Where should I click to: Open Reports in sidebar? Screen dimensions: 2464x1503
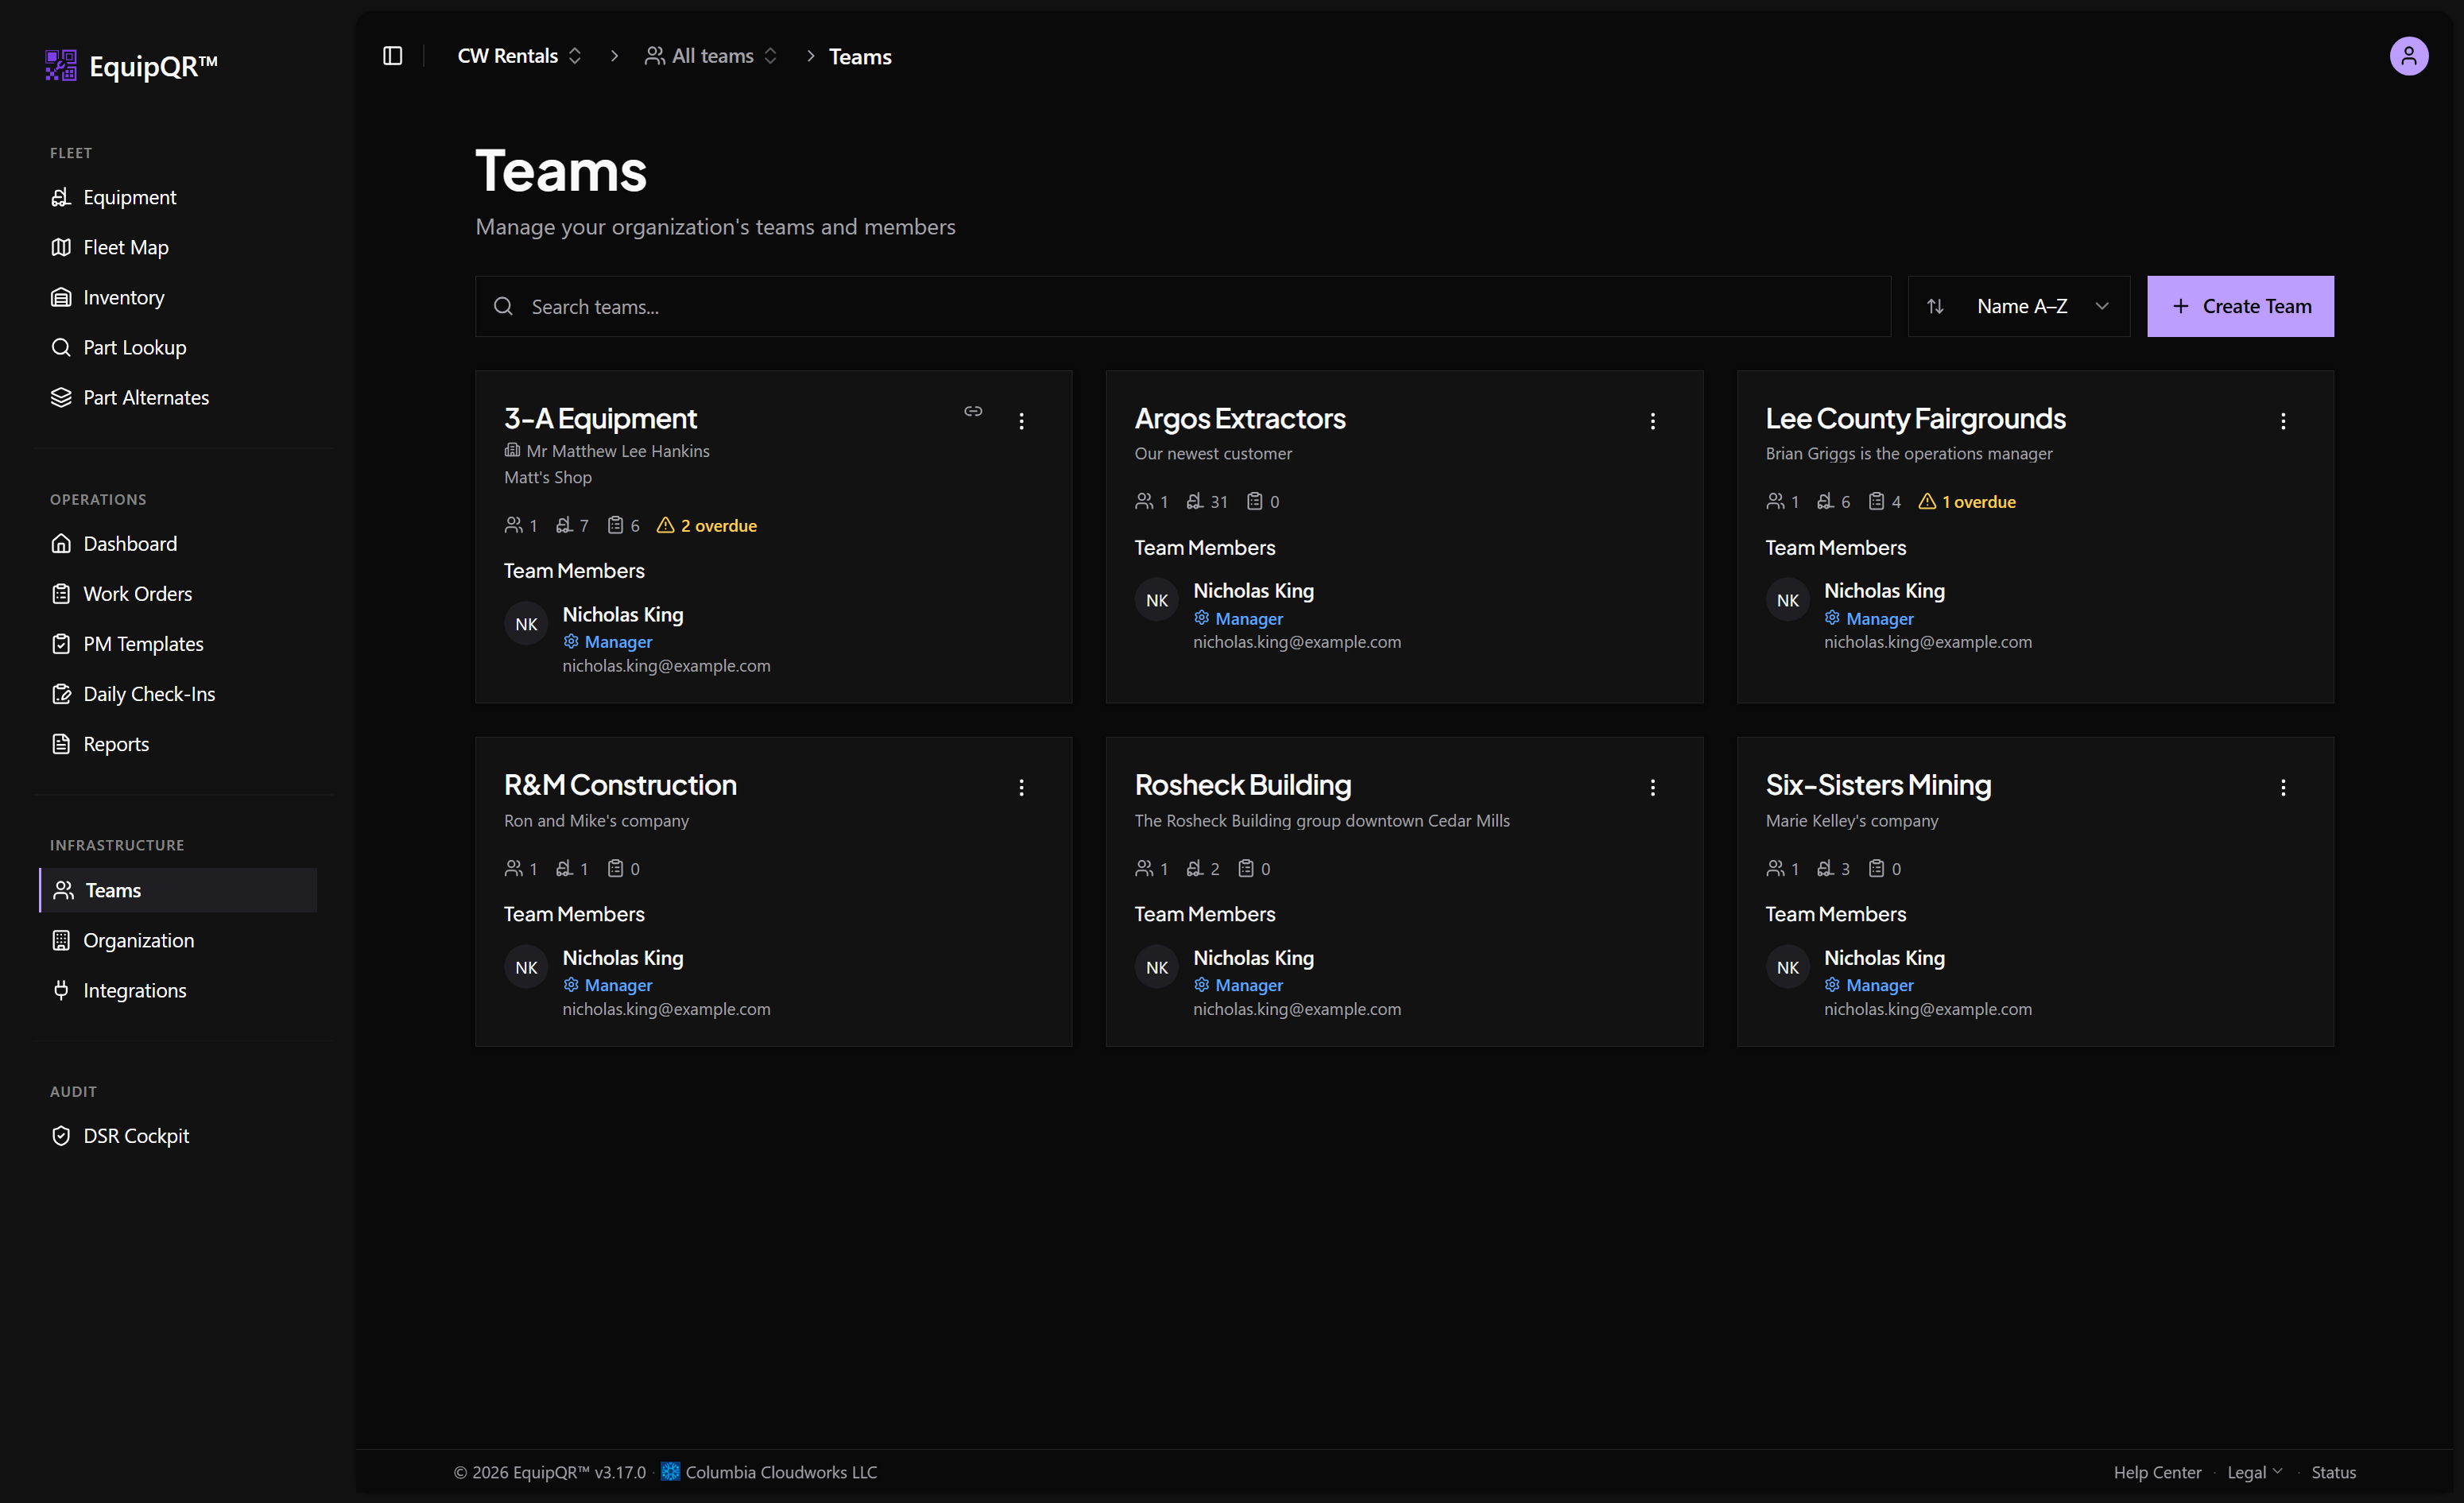[178, 743]
